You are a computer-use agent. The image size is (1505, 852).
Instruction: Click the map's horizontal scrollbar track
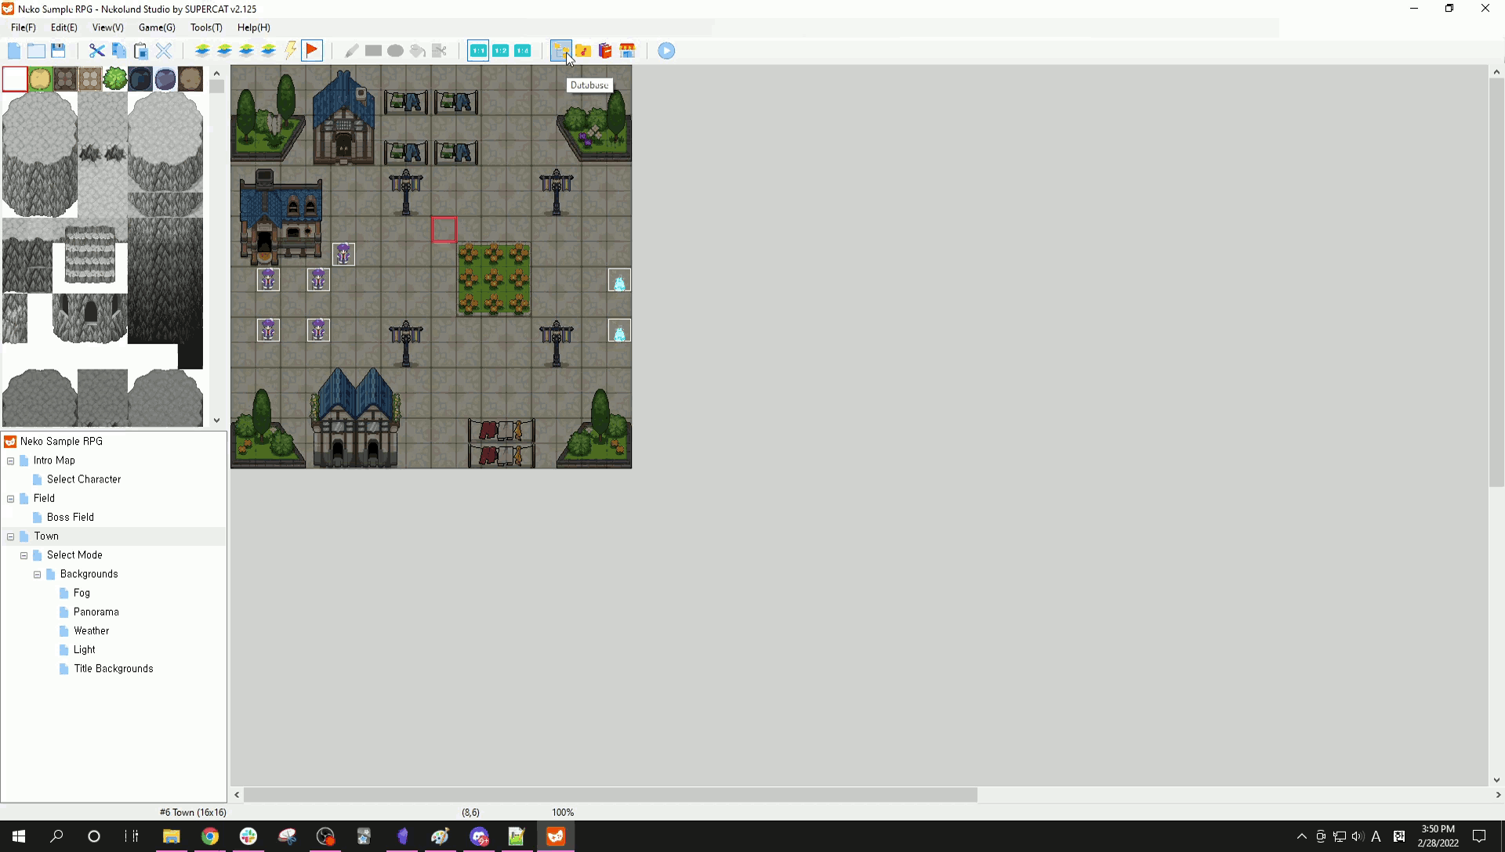[1235, 795]
